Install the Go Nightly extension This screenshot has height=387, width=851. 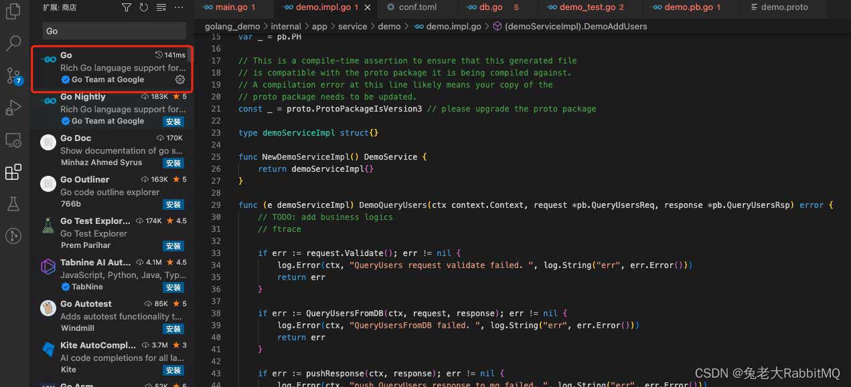(x=173, y=122)
